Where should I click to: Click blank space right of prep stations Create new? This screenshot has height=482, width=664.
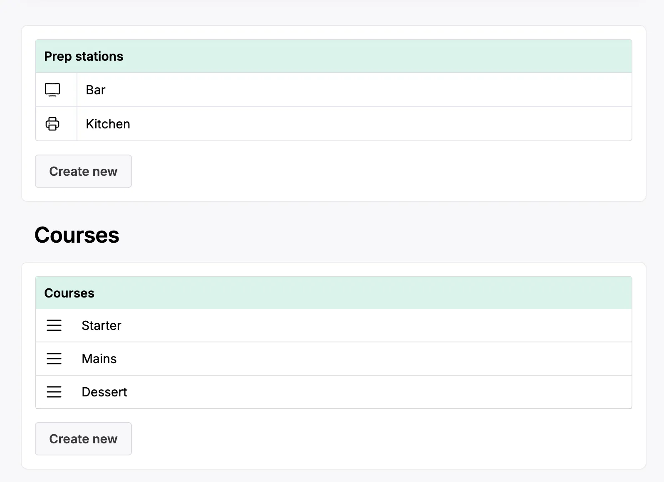click(374, 171)
